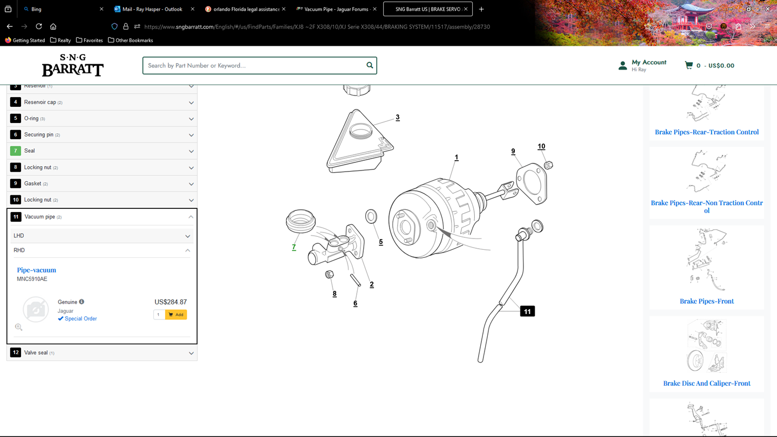This screenshot has width=777, height=437.
Task: Click the S·N·G Barratt logo
Action: [x=73, y=65]
